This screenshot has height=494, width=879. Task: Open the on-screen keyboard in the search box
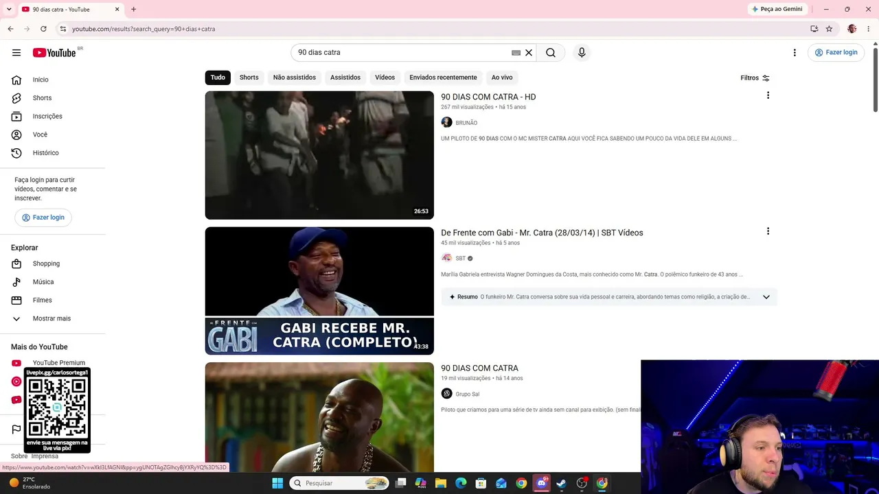(516, 53)
